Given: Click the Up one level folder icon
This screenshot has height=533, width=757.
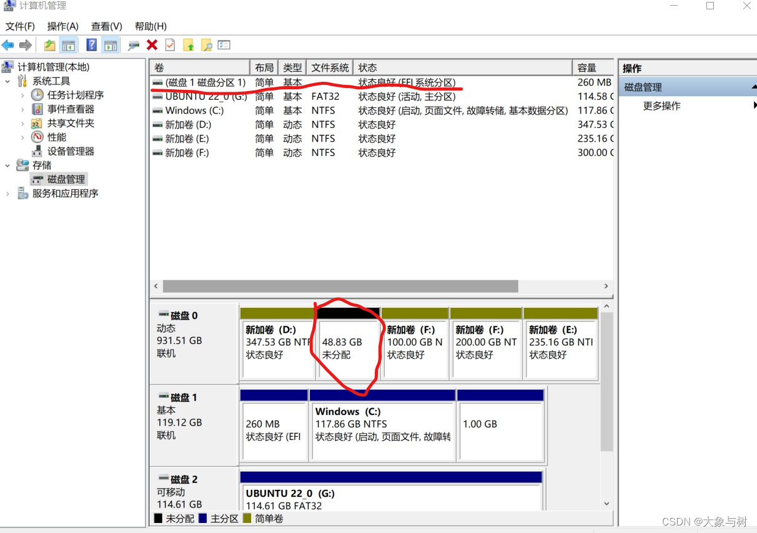Looking at the screenshot, I should [x=49, y=45].
